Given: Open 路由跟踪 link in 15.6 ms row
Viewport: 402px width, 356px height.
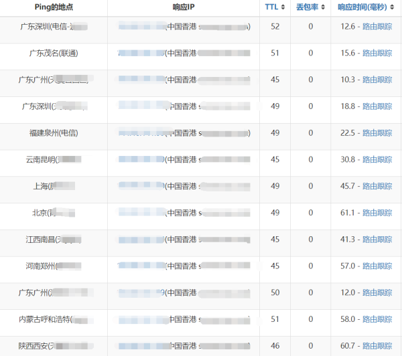Looking at the screenshot, I should coord(377,53).
